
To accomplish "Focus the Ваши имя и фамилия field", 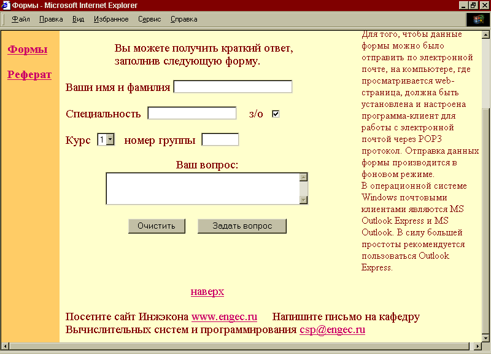I will pyautogui.click(x=233, y=87).
